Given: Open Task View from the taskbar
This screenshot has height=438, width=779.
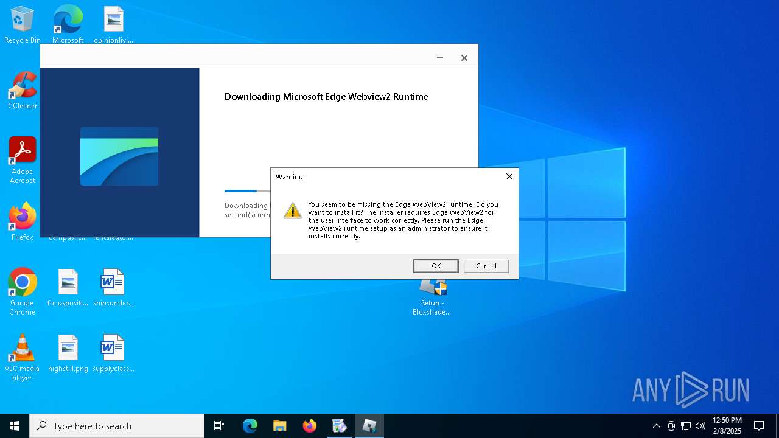Looking at the screenshot, I should (219, 426).
